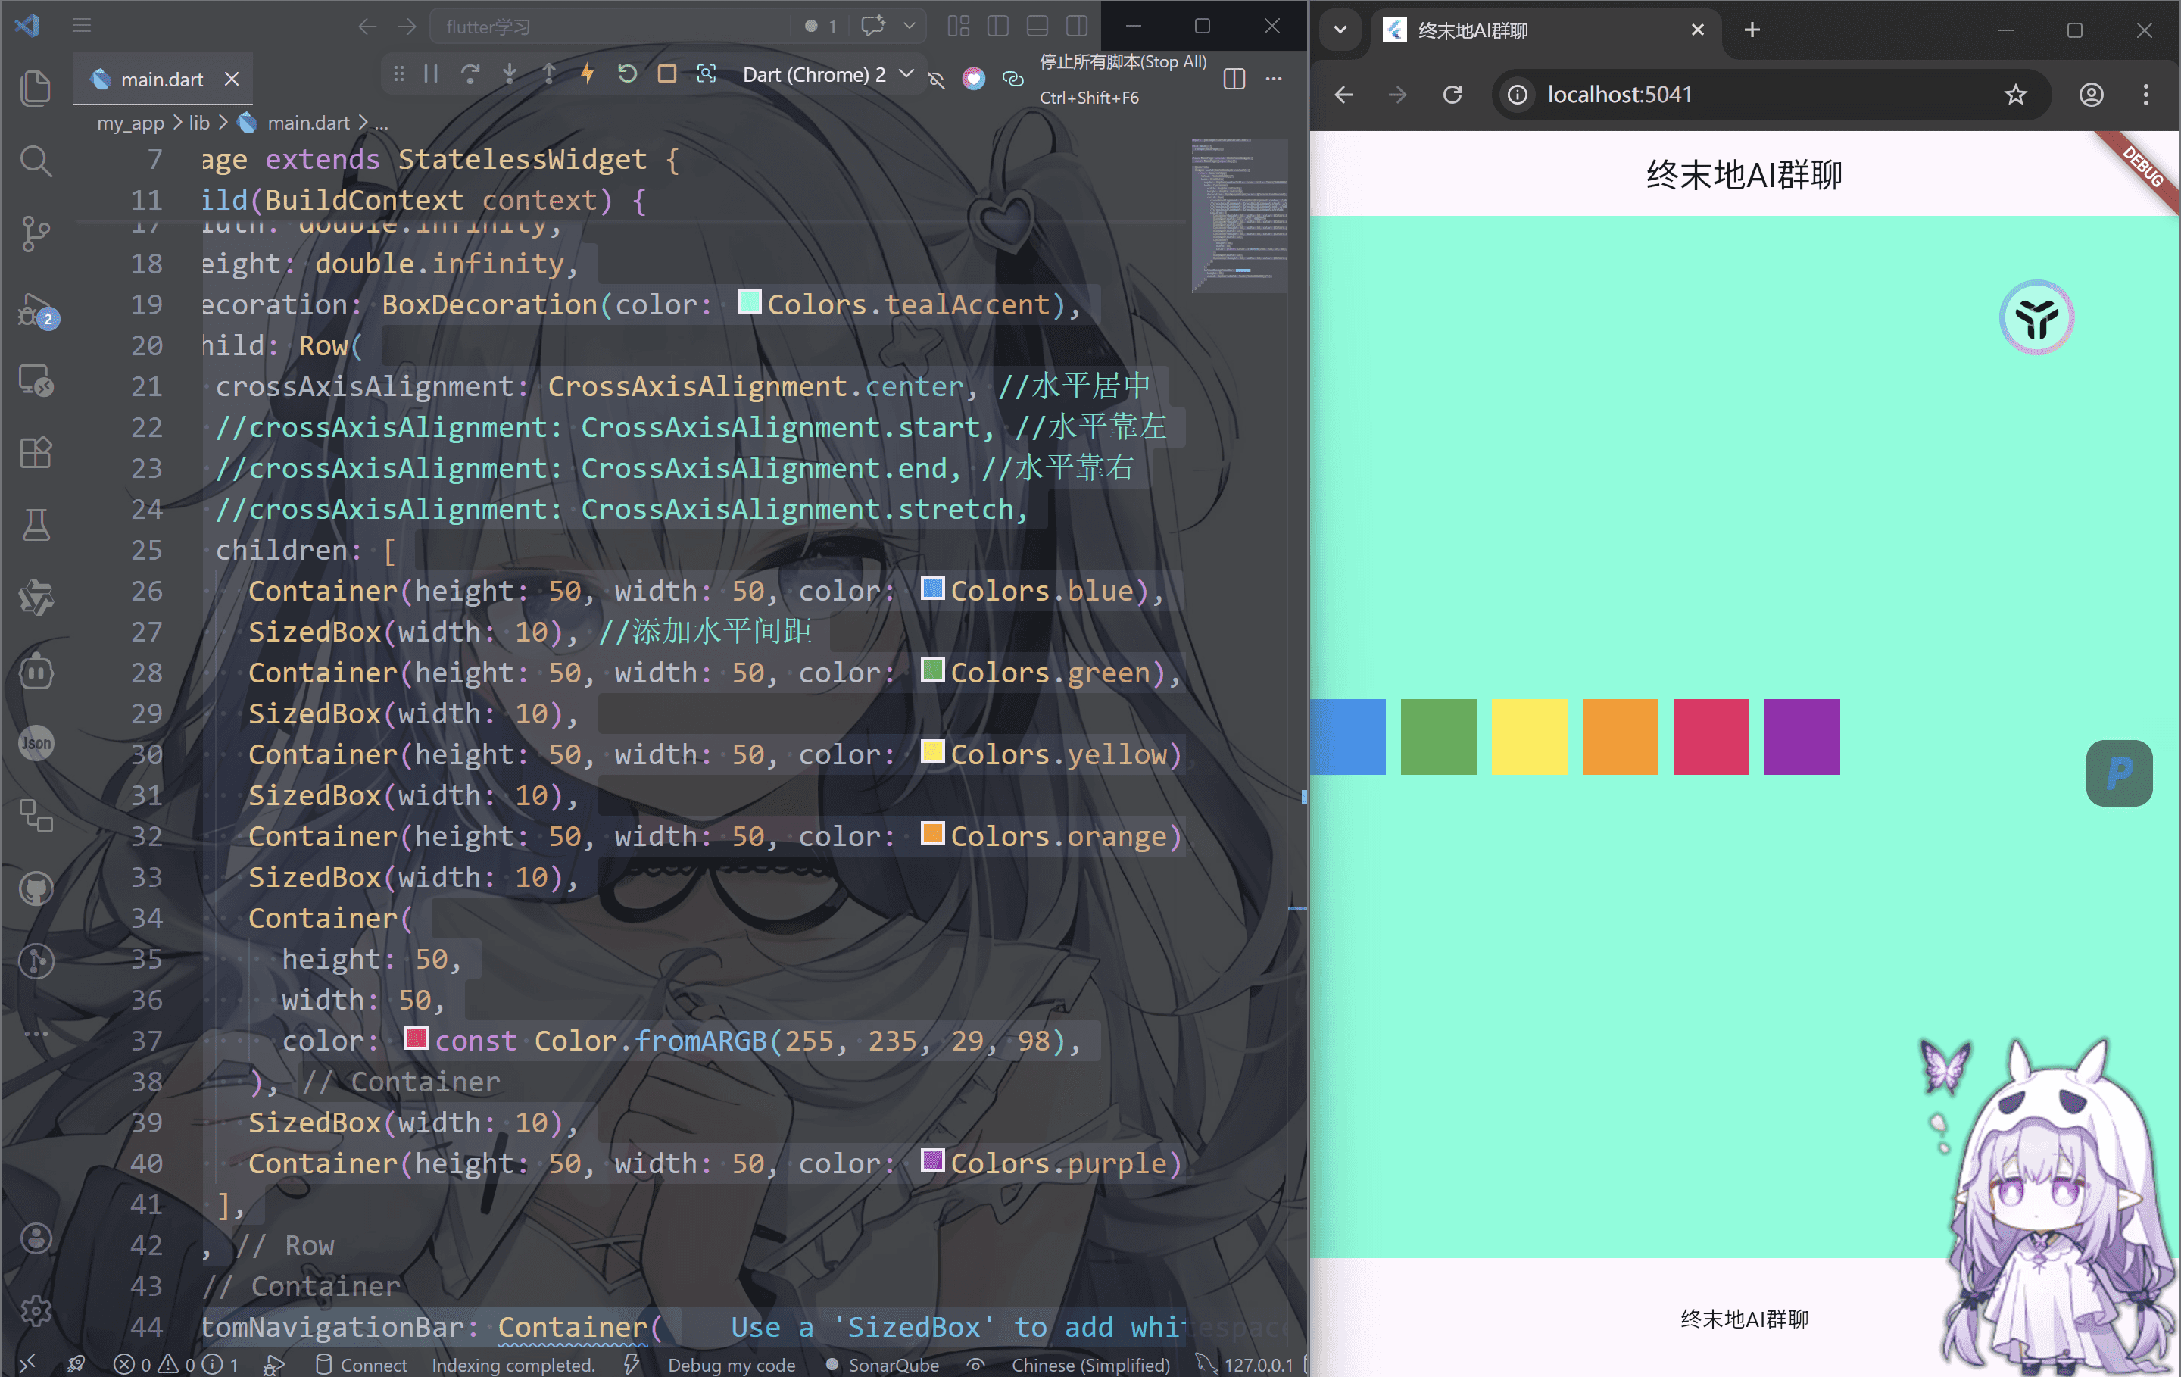This screenshot has width=2181, height=1377.
Task: Reload the localhost:5041 page
Action: coord(1452,94)
